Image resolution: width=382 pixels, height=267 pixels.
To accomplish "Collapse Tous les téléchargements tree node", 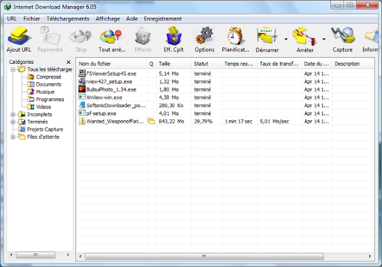I will [13, 70].
